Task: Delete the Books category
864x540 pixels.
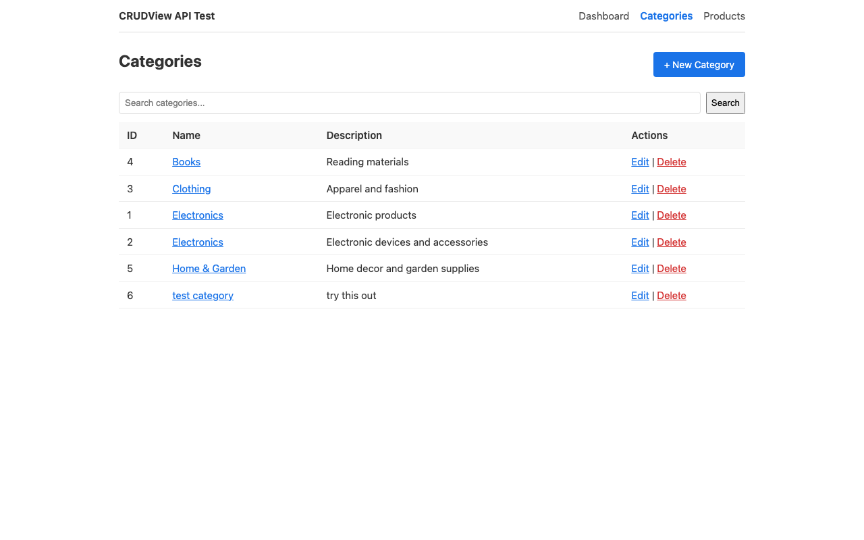Action: (x=671, y=162)
